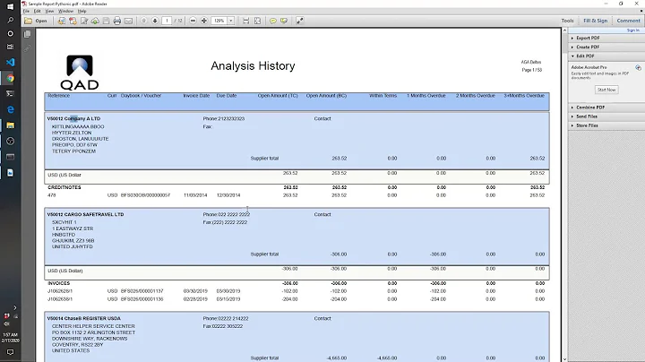The height and width of the screenshot is (362, 645).
Task: Click the Highlight Text comment icon
Action: coord(284,21)
